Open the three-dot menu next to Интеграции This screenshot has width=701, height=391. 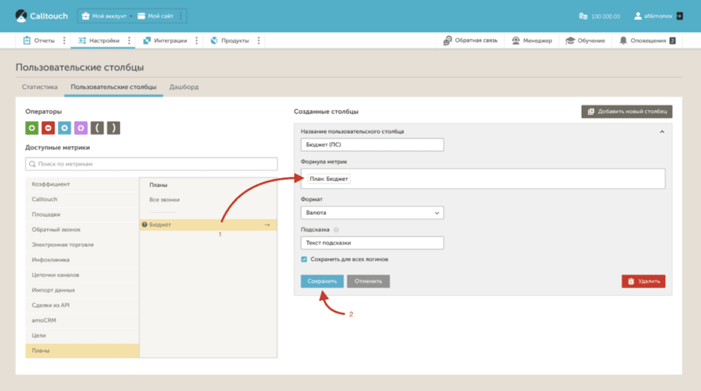196,41
